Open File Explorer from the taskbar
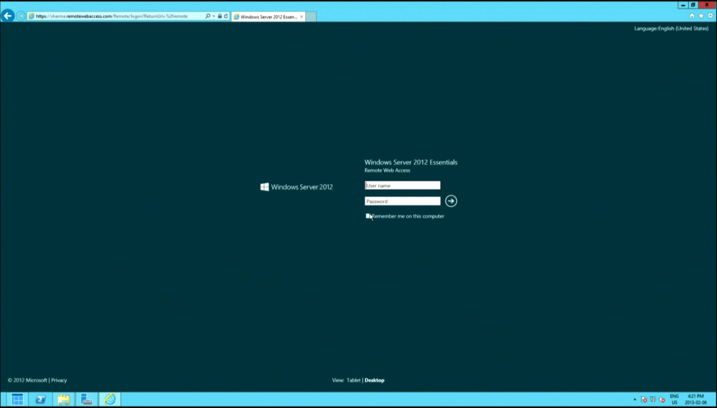This screenshot has width=717, height=408. pos(64,399)
